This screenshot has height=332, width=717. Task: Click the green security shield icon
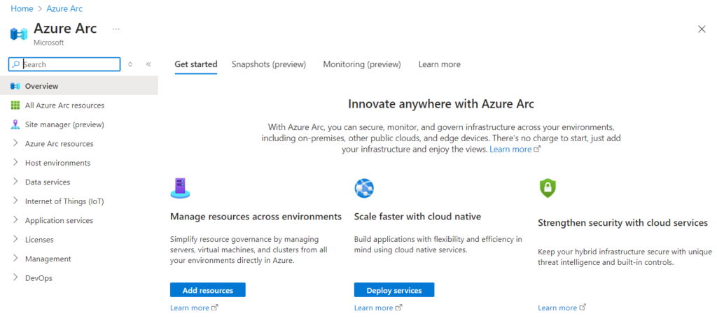click(548, 188)
